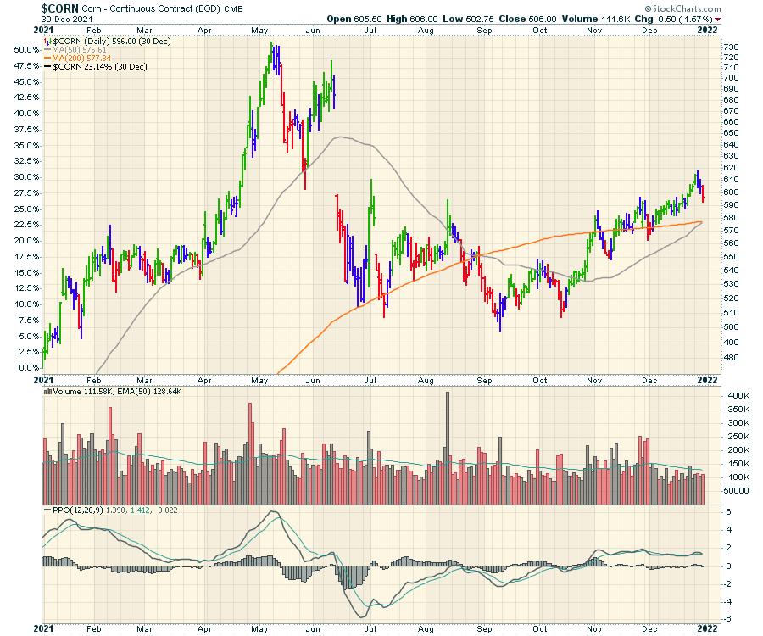763x636 pixels.
Task: Click the Volume bar-chart legend icon
Action: [x=47, y=392]
